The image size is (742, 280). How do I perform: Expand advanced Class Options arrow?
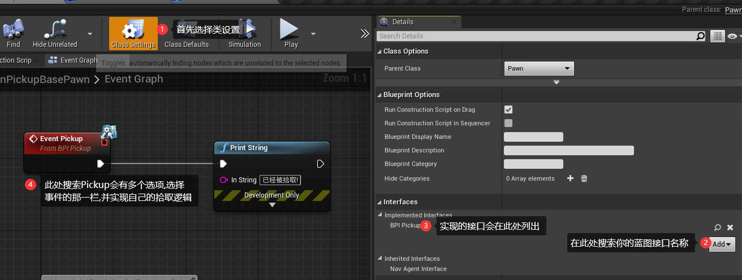point(556,82)
